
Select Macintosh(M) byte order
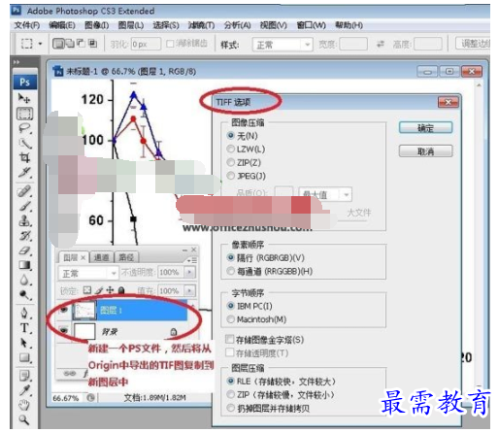(x=230, y=319)
